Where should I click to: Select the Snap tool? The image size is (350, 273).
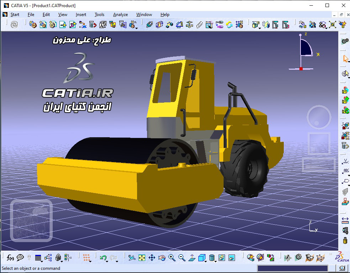(x=313, y=25)
